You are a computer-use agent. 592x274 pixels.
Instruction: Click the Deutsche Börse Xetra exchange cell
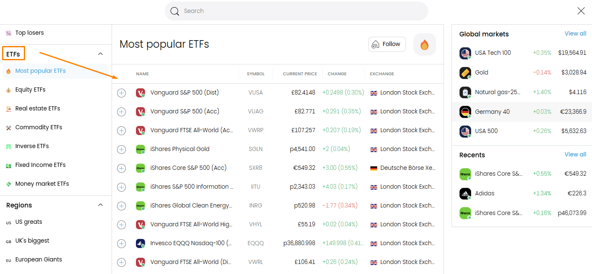403,168
